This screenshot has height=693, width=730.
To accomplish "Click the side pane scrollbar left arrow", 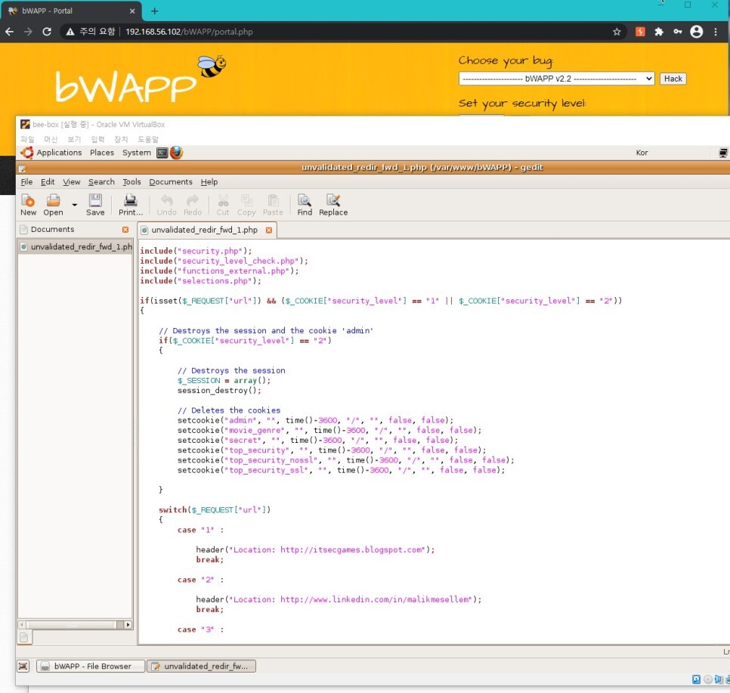I will 22,624.
